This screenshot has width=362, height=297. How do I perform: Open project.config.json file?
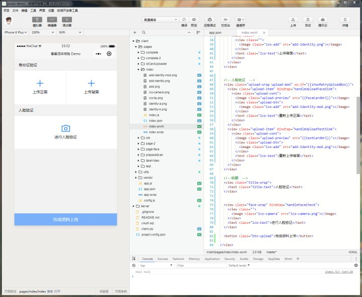pyautogui.click(x=153, y=235)
